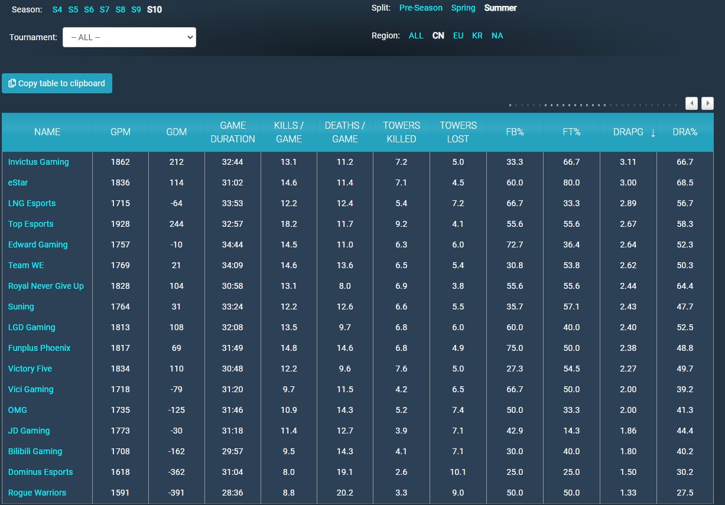This screenshot has width=725, height=505.
Task: Select season S7
Action: coord(105,9)
